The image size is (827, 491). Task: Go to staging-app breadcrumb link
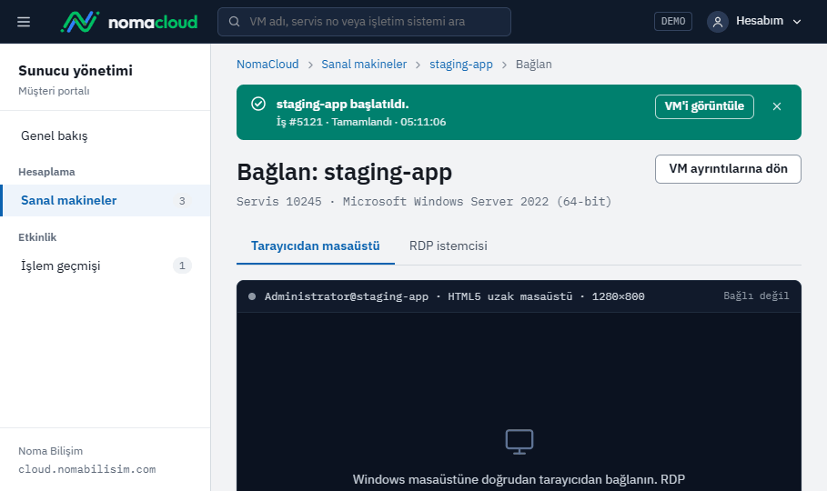(x=461, y=65)
